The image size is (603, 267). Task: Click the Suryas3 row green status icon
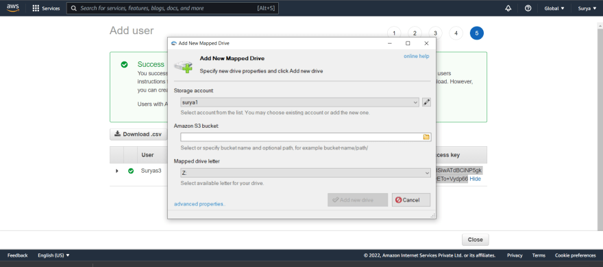point(131,171)
